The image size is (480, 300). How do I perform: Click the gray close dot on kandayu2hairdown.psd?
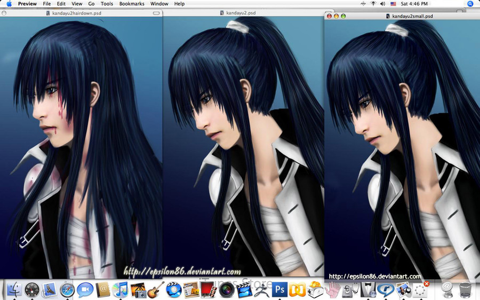pyautogui.click(x=4, y=13)
